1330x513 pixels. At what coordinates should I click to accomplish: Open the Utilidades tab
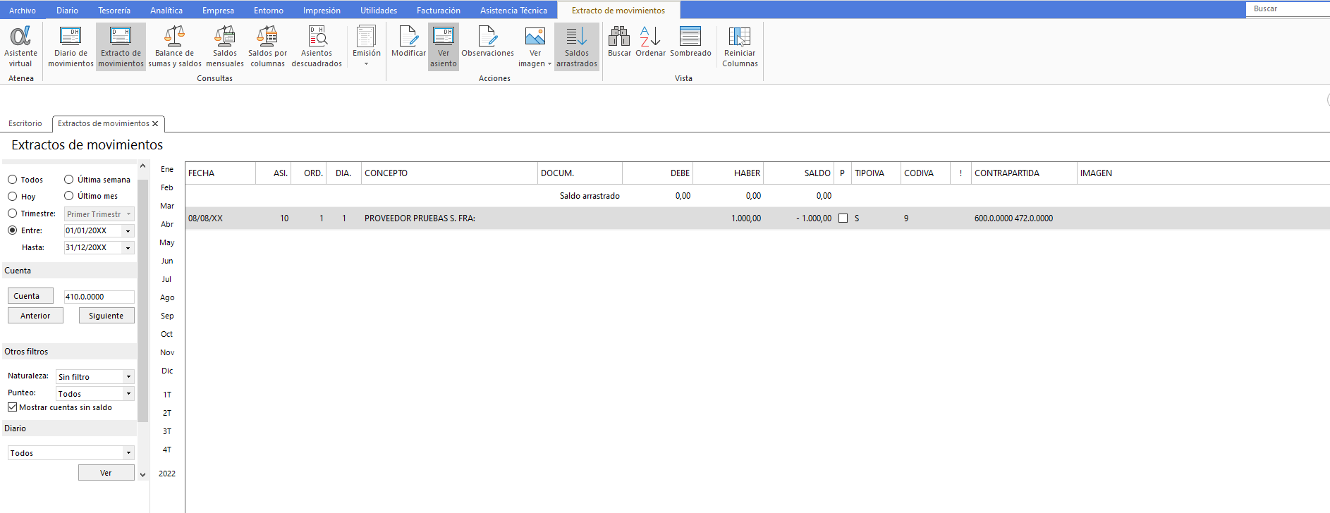pyautogui.click(x=379, y=11)
